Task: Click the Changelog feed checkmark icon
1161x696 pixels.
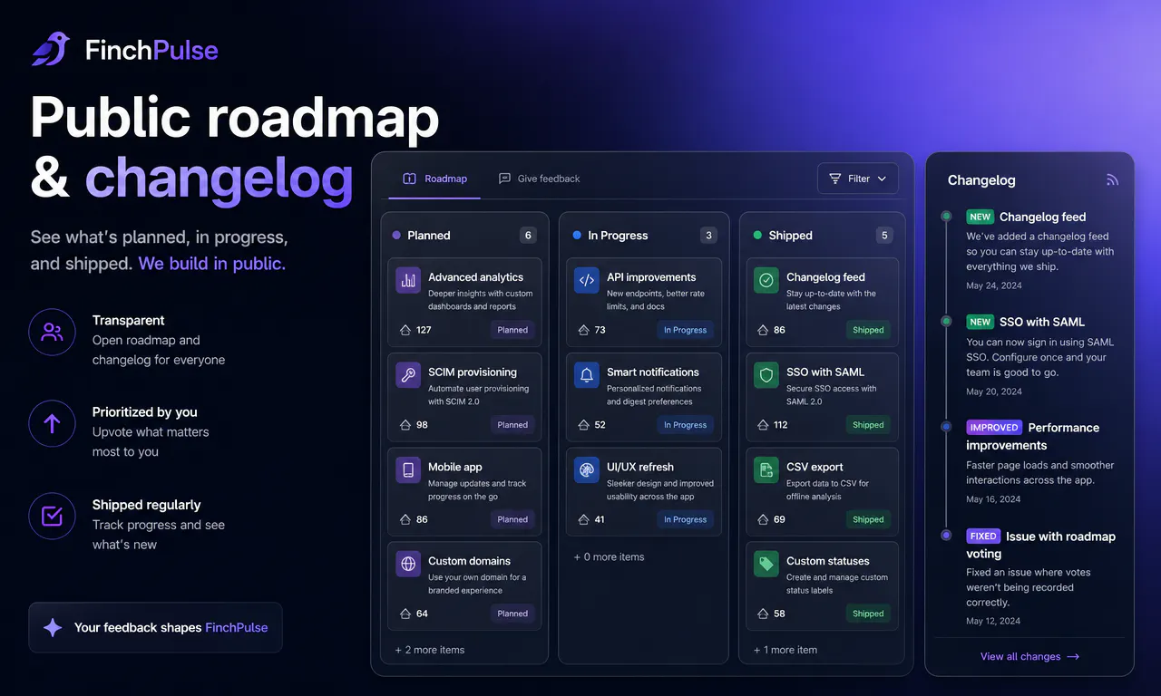Action: (x=766, y=280)
